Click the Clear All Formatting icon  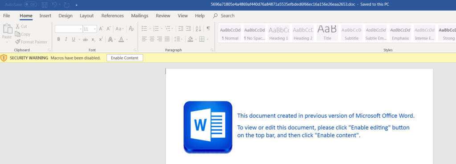click(131, 28)
